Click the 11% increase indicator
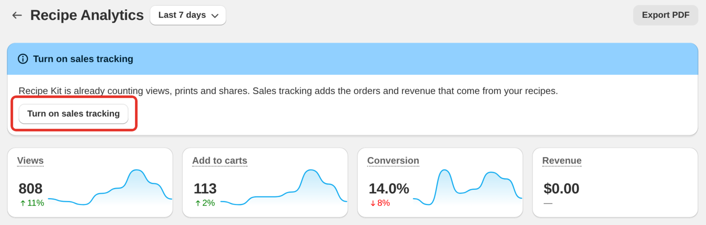Viewport: 706px width, 225px height. (x=32, y=203)
